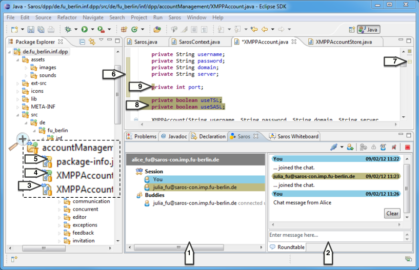Click the add buddy icon in the Saros view

(350, 148)
